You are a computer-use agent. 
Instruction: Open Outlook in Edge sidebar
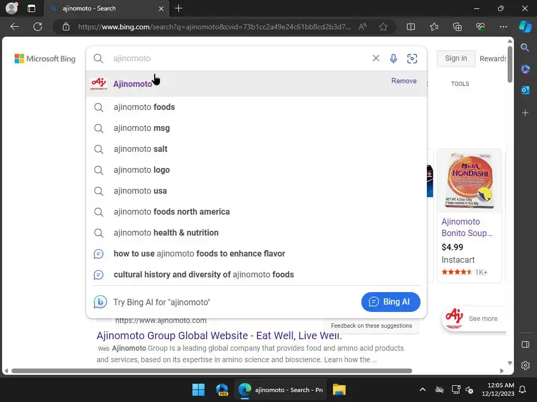(x=525, y=90)
